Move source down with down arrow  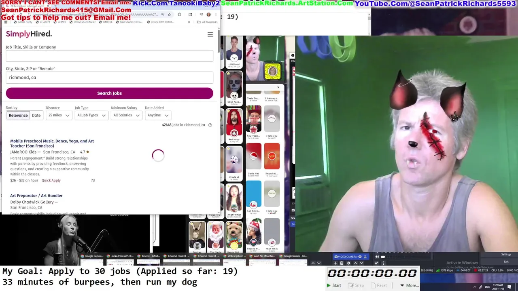tap(361, 263)
